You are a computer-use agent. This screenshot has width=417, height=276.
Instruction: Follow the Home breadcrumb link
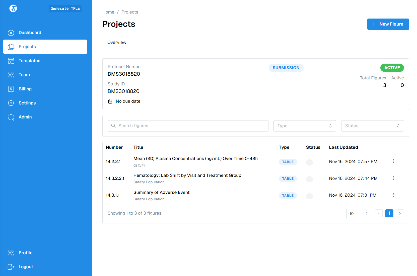(x=108, y=12)
